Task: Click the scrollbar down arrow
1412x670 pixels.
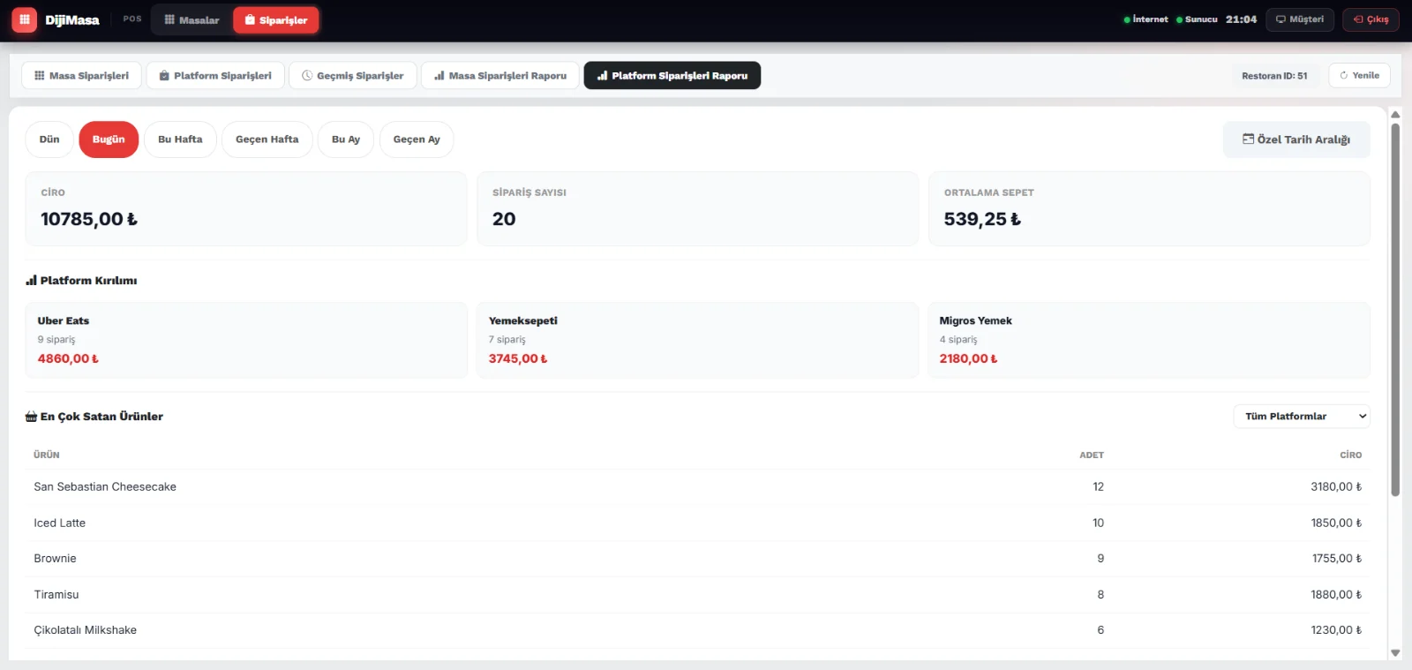Action: (x=1395, y=653)
